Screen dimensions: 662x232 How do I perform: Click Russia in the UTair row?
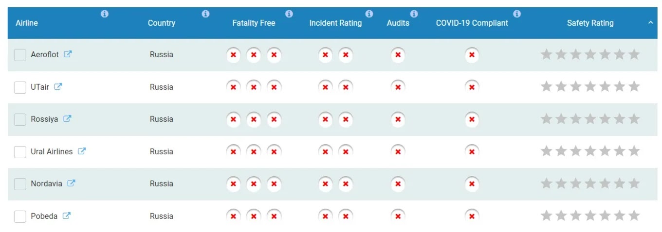(x=162, y=87)
